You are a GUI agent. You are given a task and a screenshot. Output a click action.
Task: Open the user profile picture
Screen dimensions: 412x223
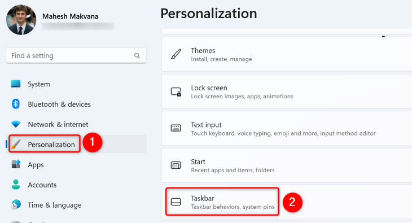point(21,20)
